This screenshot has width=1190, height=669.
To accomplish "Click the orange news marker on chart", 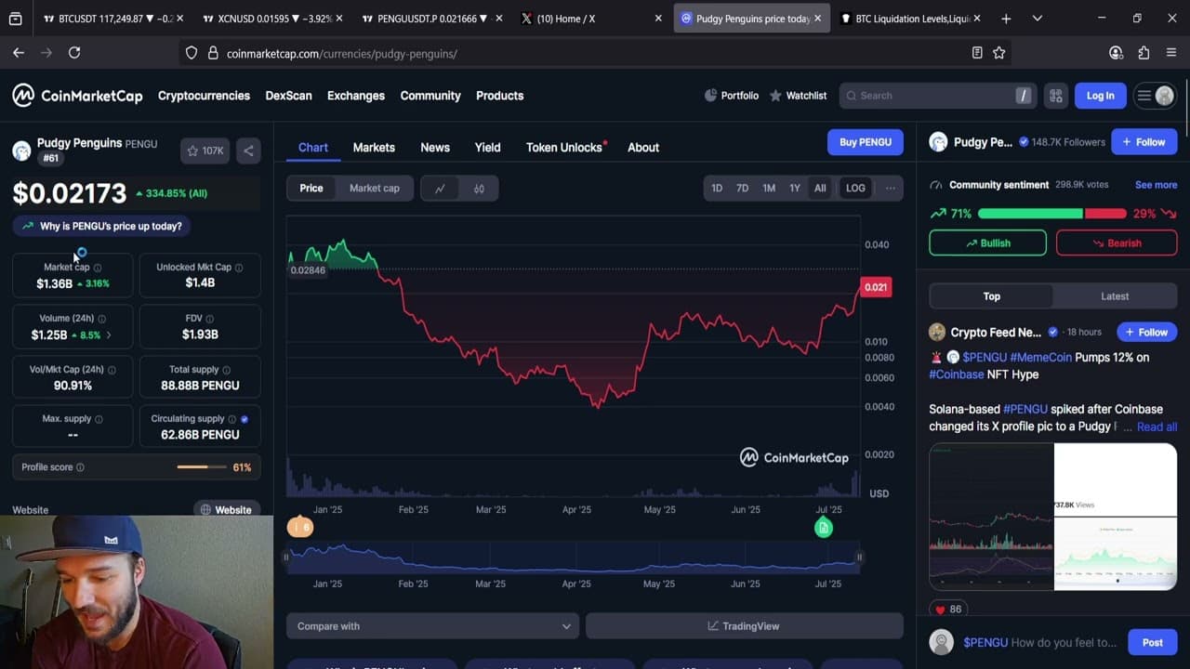I will 300,528.
